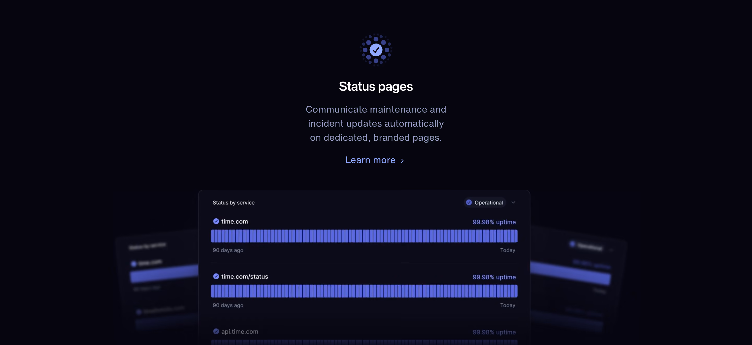
Task: Click the Operational status badge
Action: pos(485,202)
